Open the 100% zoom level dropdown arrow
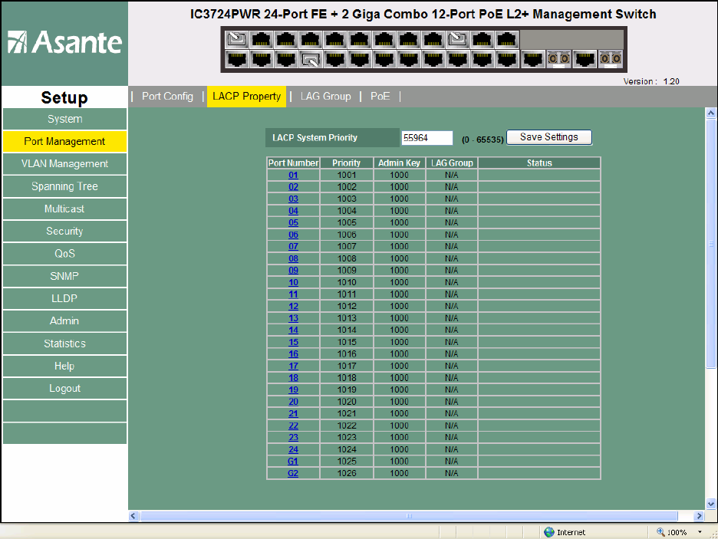Screen dimensions: 718x539 point(700,532)
